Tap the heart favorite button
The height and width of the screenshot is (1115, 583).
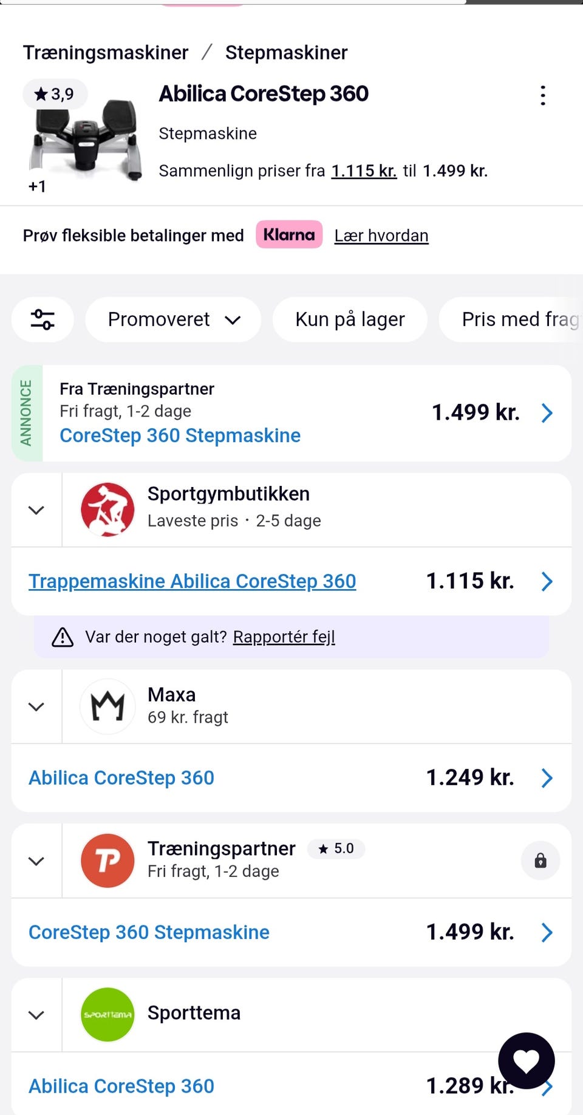click(526, 1060)
